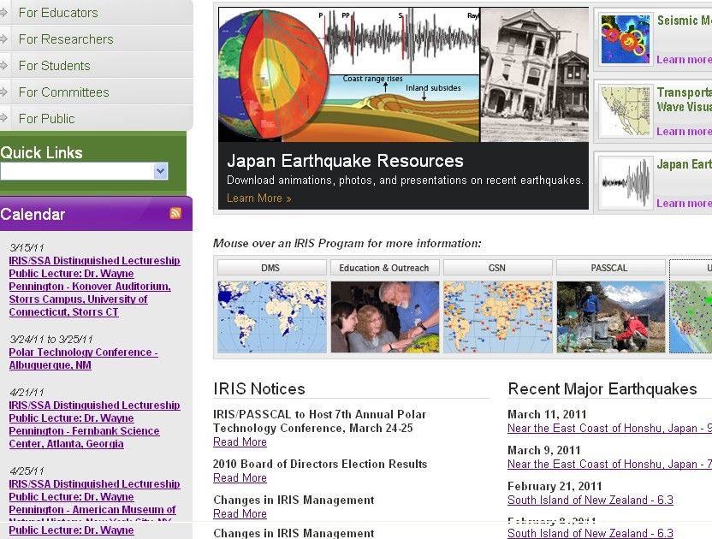Open the For Educators menu item

(x=58, y=13)
